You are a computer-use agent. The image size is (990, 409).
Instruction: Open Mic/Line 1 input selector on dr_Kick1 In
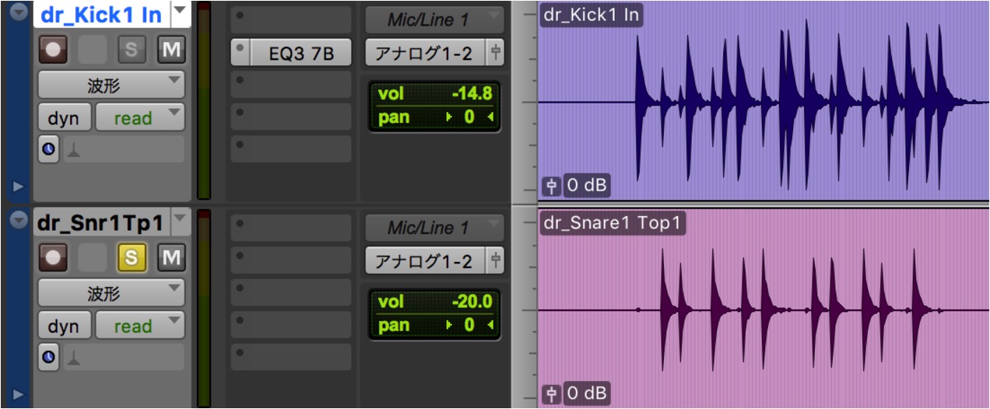tap(435, 19)
